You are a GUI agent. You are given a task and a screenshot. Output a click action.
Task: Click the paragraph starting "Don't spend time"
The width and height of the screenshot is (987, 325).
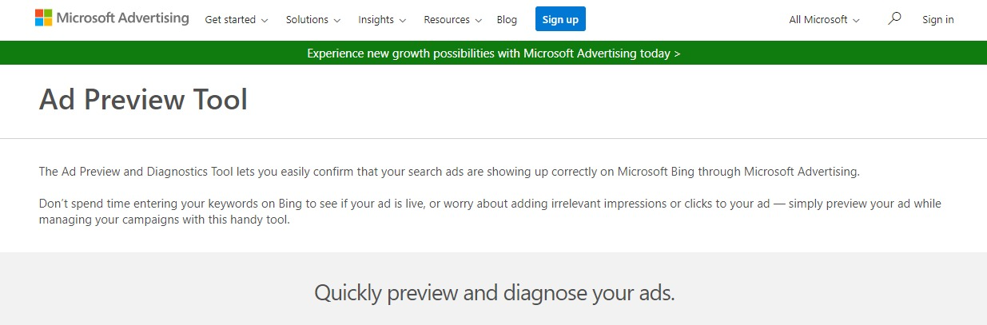click(489, 212)
